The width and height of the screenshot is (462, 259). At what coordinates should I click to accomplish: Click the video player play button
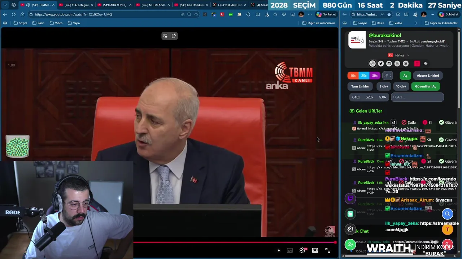click(x=279, y=250)
